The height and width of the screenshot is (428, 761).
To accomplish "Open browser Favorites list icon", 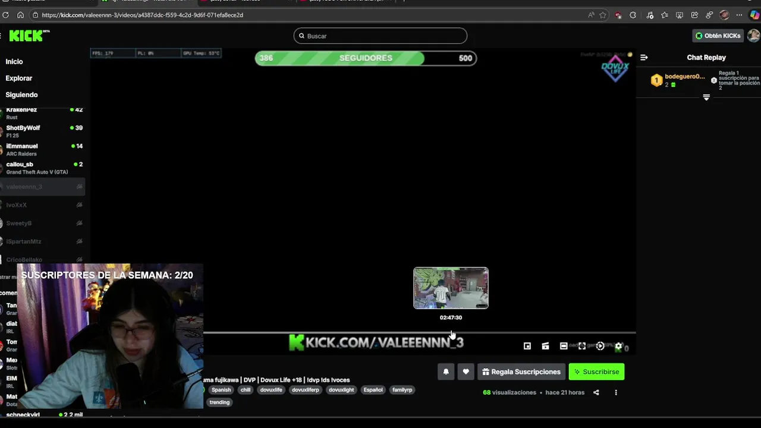I will 664,15.
